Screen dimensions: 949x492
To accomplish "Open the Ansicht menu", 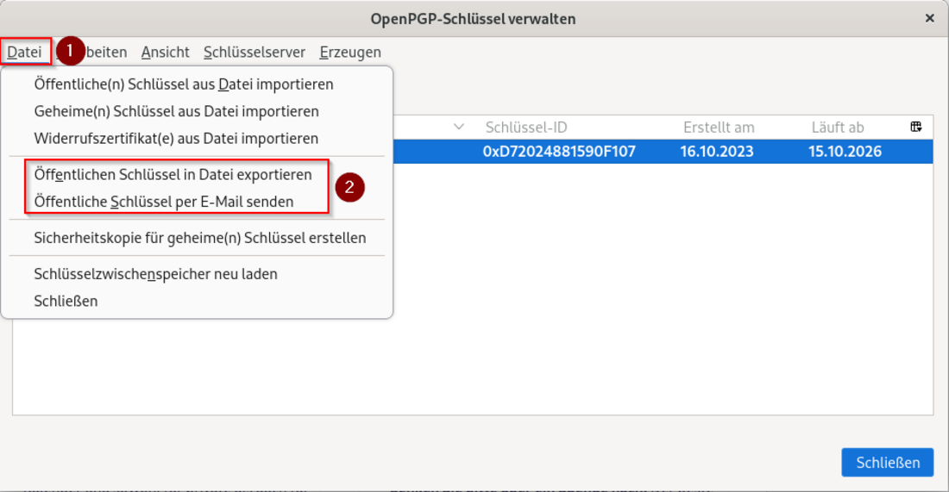I will pos(166,53).
